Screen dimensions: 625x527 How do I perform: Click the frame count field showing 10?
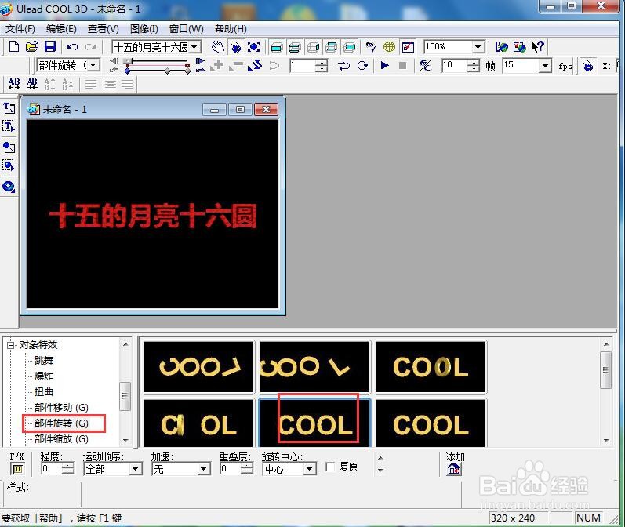click(x=454, y=65)
